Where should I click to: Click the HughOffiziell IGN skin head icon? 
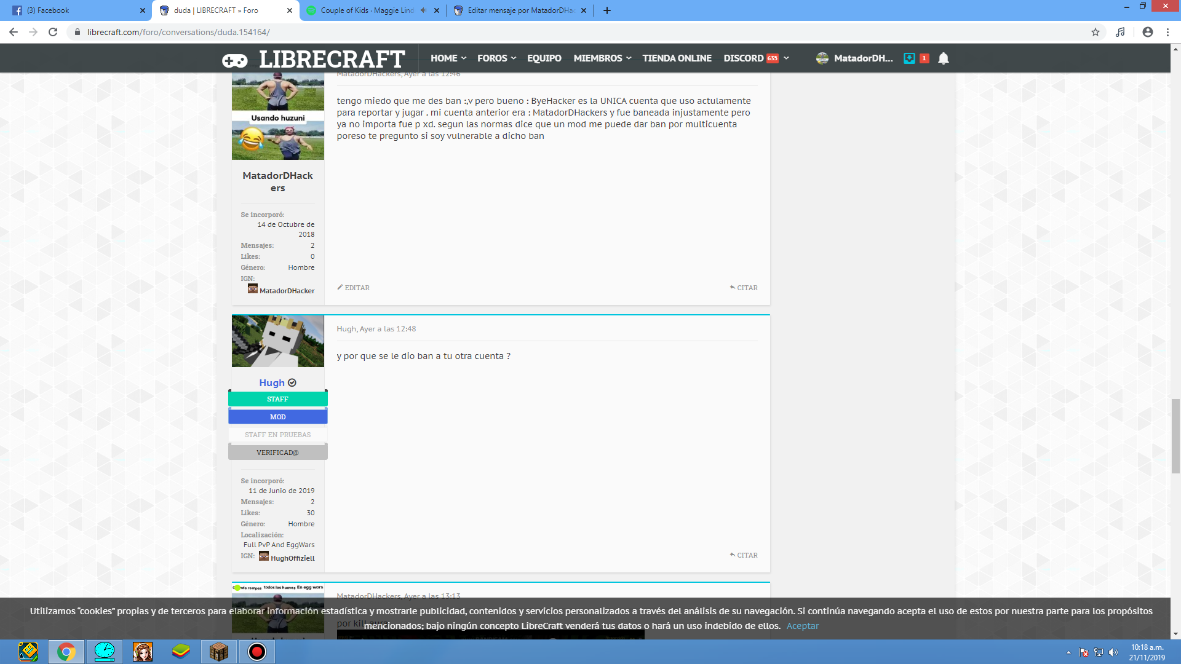(x=264, y=556)
